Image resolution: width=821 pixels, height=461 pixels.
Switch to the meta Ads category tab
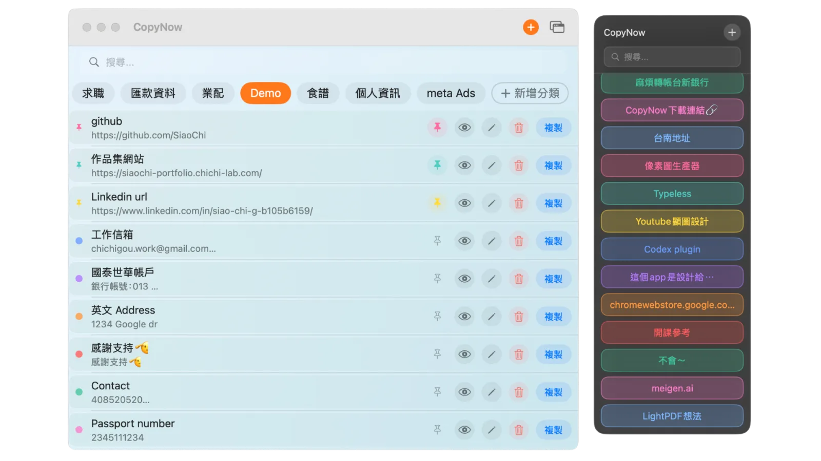coord(451,93)
